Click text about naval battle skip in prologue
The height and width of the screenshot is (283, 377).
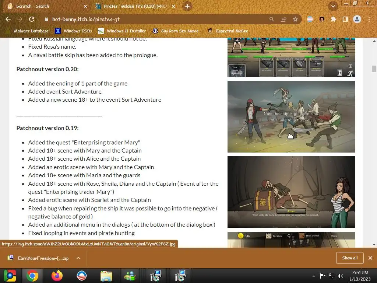tap(93, 55)
